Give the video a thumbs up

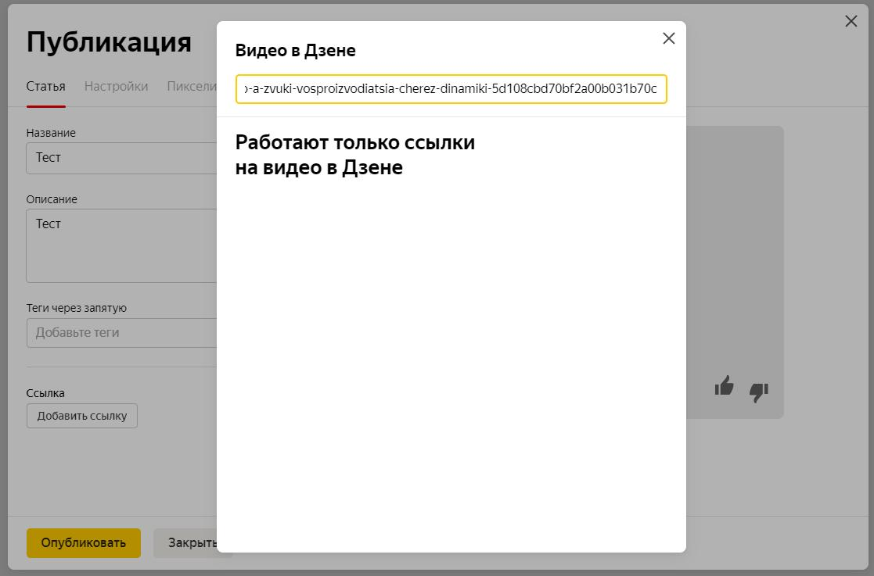(724, 387)
